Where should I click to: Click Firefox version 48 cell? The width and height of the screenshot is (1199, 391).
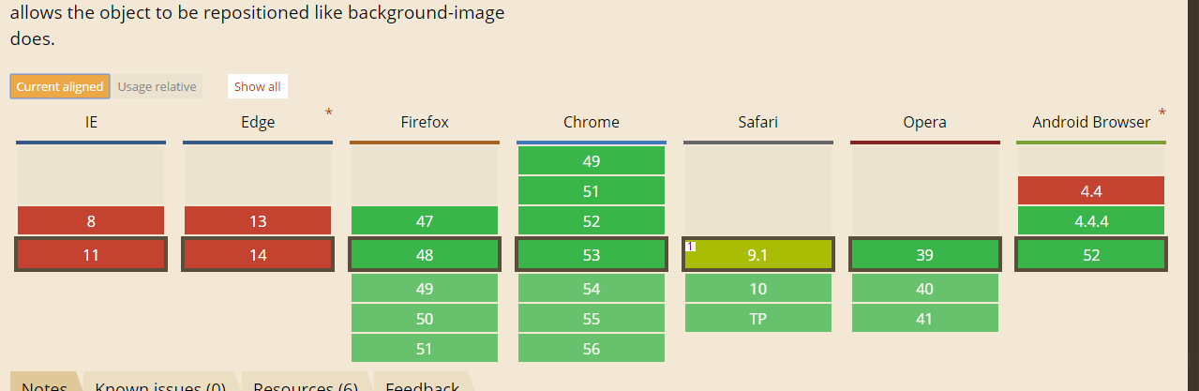[x=425, y=255]
